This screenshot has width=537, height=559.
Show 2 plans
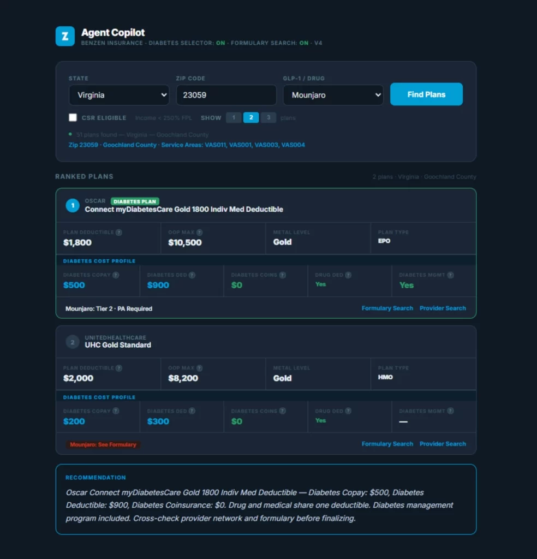pyautogui.click(x=251, y=118)
